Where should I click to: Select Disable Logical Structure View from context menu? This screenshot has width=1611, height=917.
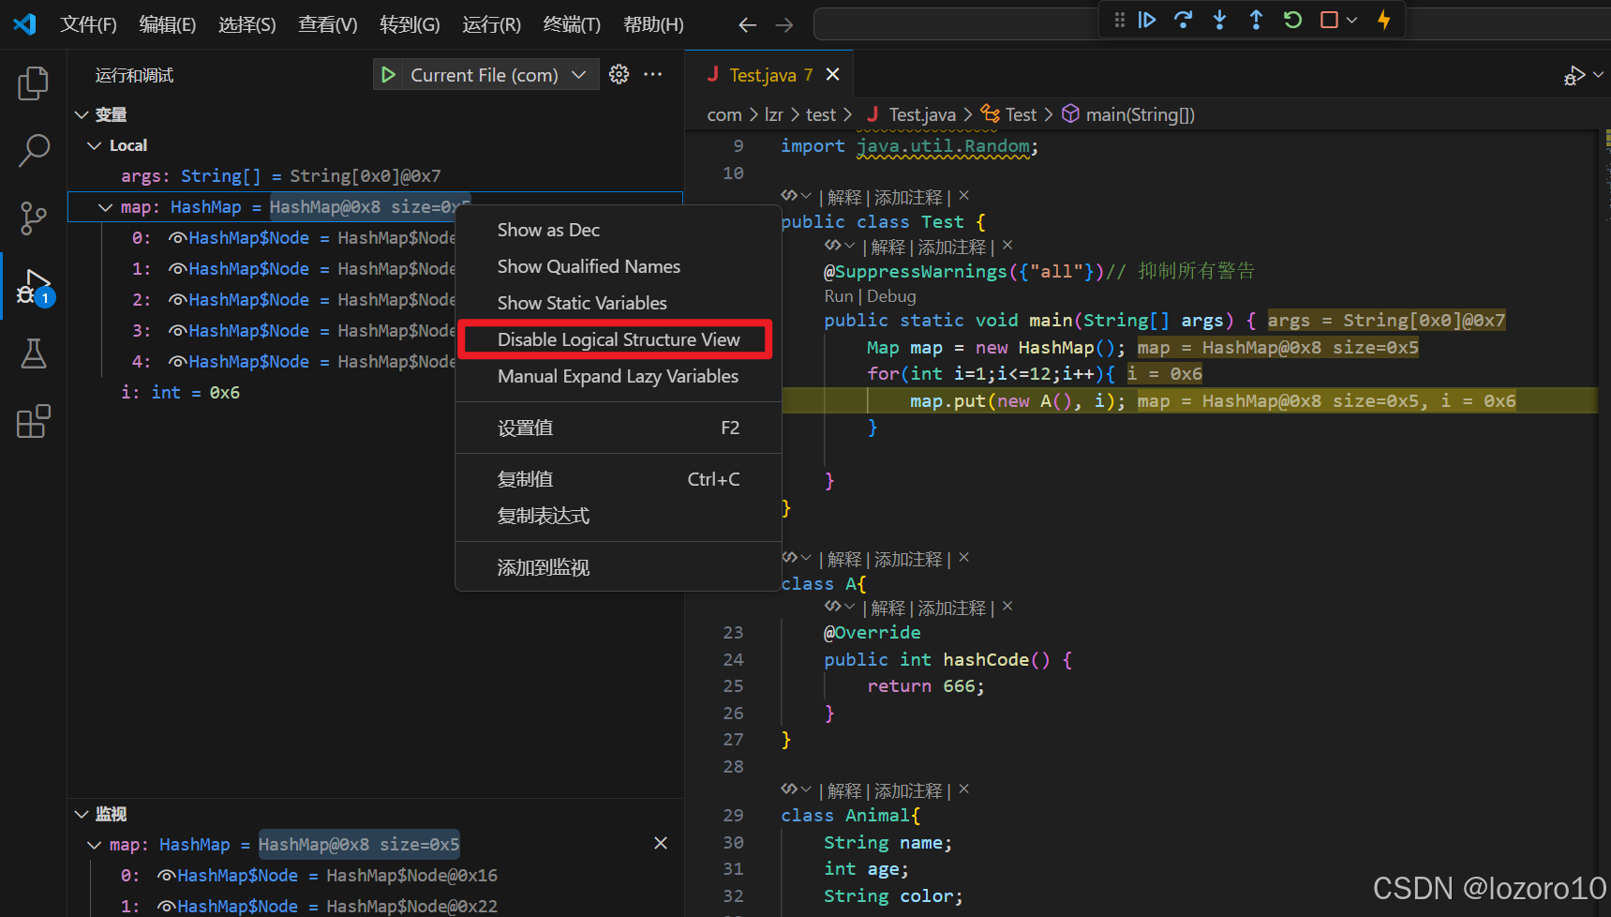[x=617, y=338]
